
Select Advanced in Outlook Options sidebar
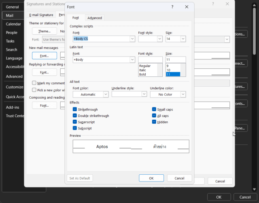(14, 76)
